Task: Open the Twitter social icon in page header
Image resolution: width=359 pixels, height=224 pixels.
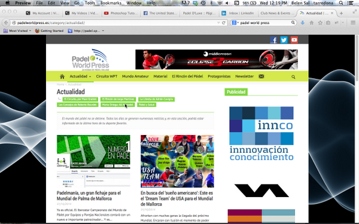Action: point(284,40)
